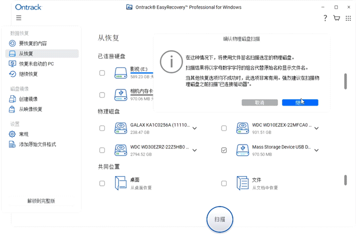The image size is (356, 236).
Task: Click the upper vertical scrollbar thumb
Action: 345,81
